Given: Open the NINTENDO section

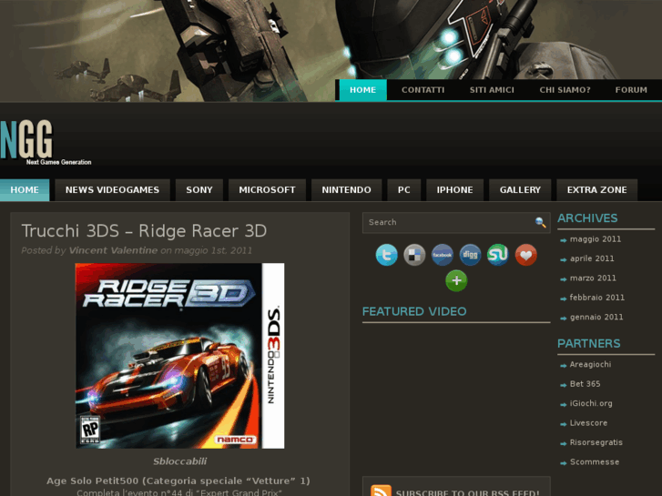Looking at the screenshot, I should [x=347, y=190].
